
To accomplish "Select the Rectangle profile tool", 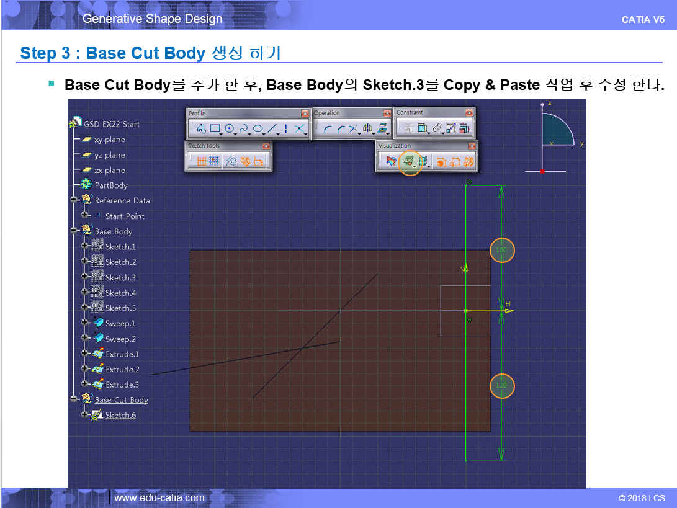I will 216,129.
